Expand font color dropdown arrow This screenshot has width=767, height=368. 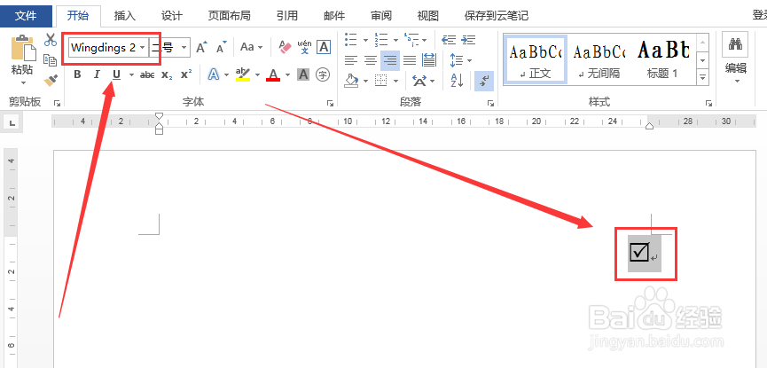click(x=287, y=74)
